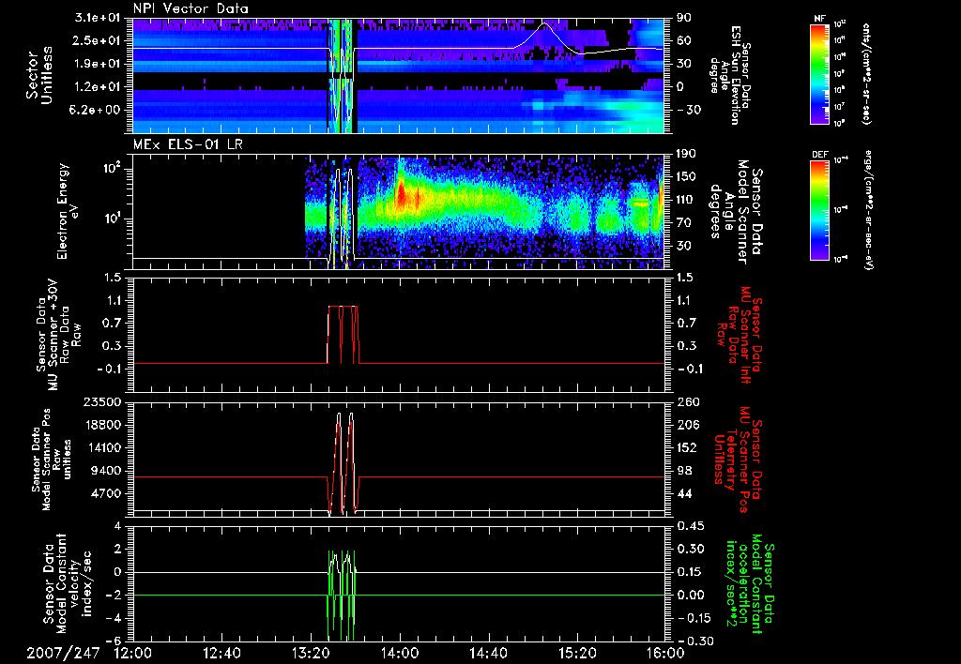Click the -6 velocity tick value
The height and width of the screenshot is (664, 961).
point(114,641)
